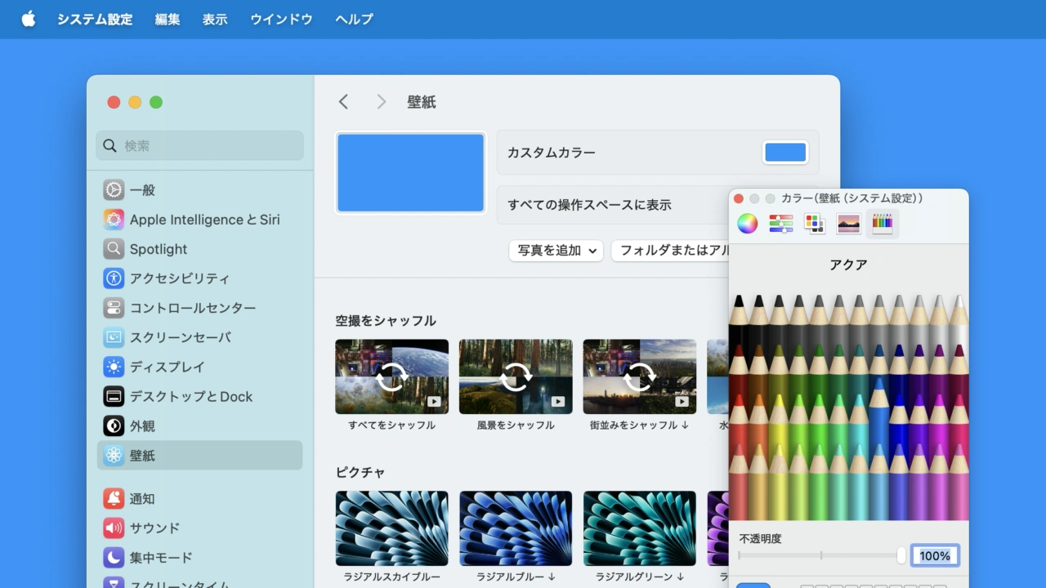Image resolution: width=1046 pixels, height=588 pixels.
Task: Click the Apple menu logo
Action: (29, 19)
